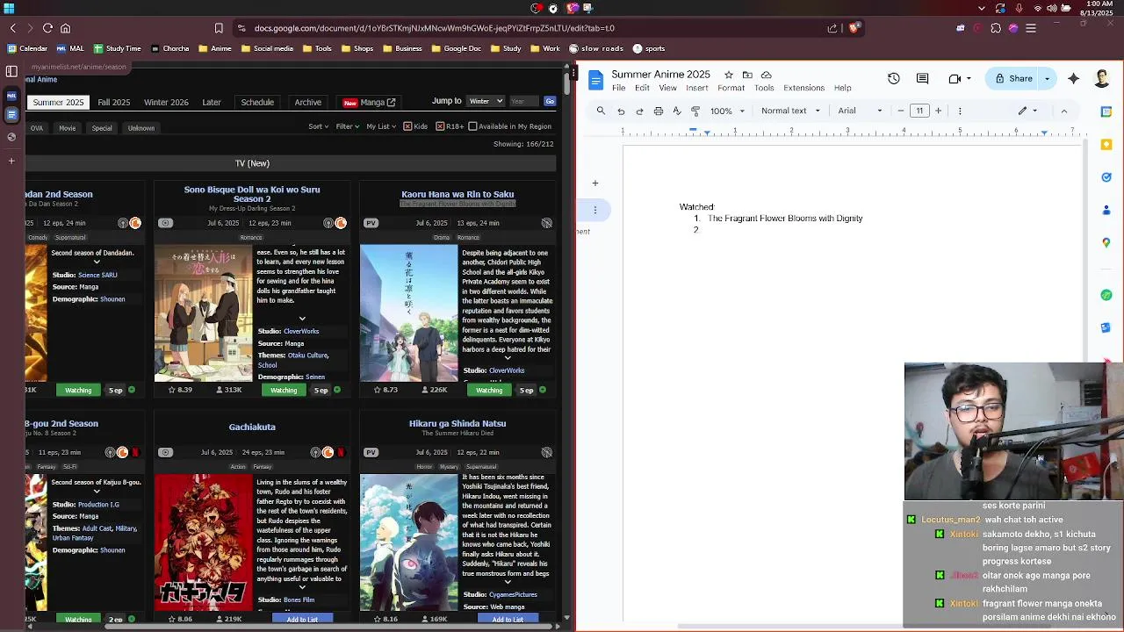This screenshot has width=1124, height=632.
Task: Toggle the browser sidebar panel icon
Action: pyautogui.click(x=11, y=71)
